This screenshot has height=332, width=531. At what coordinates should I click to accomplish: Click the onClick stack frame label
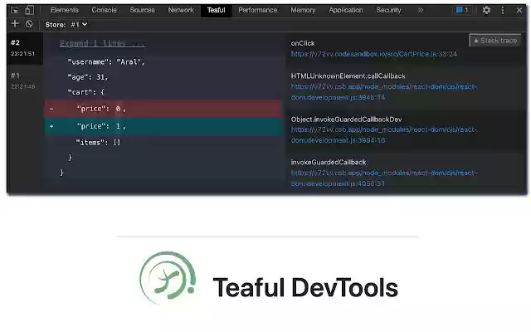click(303, 43)
